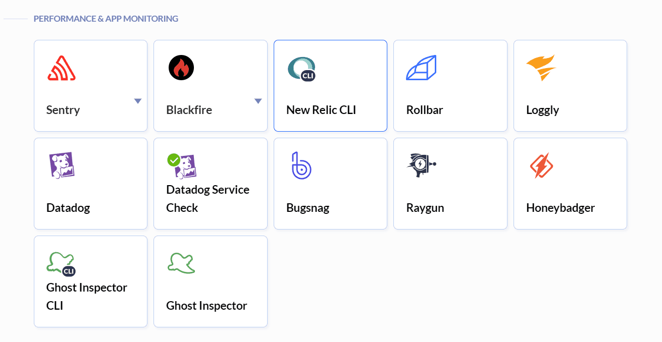Click the red Sentry logo icon
The image size is (662, 342).
click(x=62, y=68)
